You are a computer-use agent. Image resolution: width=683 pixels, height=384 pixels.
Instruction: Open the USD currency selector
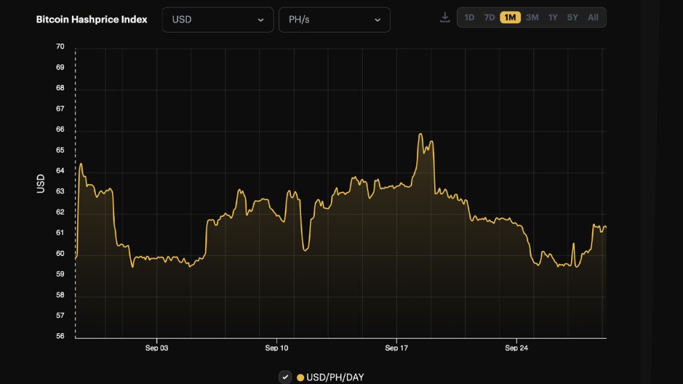click(x=217, y=19)
